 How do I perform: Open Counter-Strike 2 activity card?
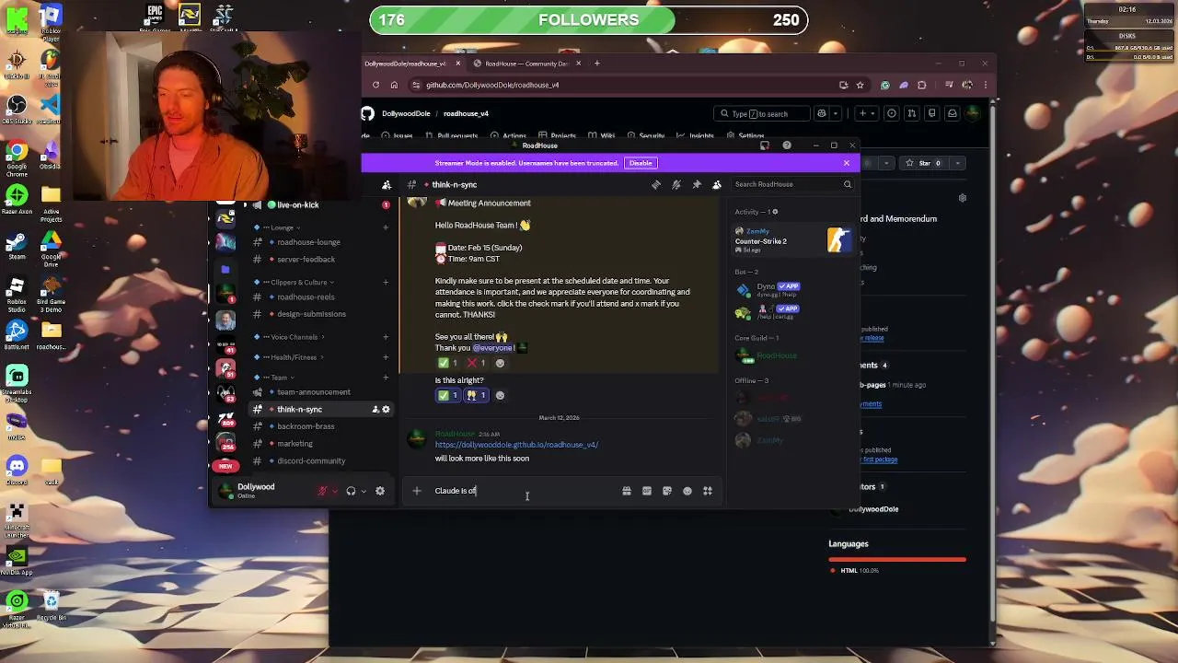[x=792, y=240]
